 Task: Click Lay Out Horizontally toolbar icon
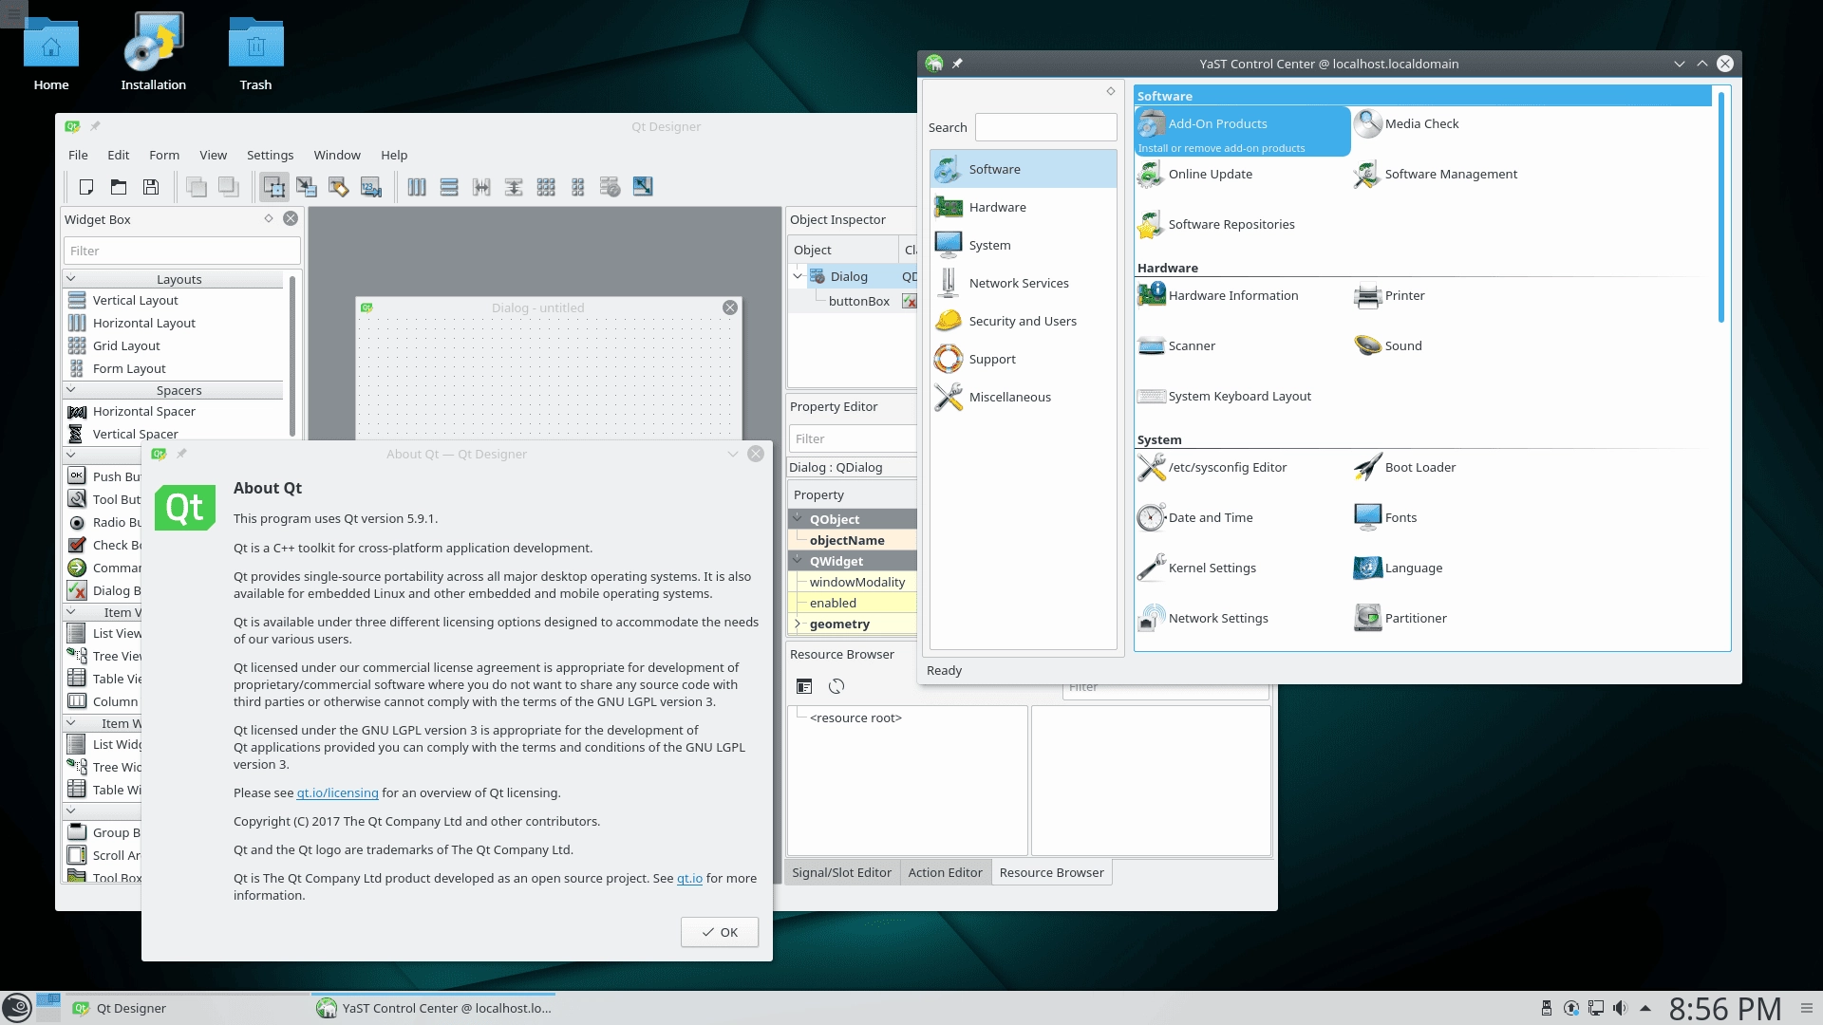417,187
